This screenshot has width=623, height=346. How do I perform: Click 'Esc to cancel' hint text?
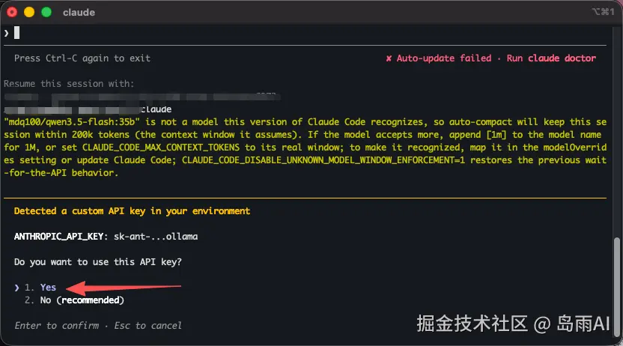coord(148,325)
